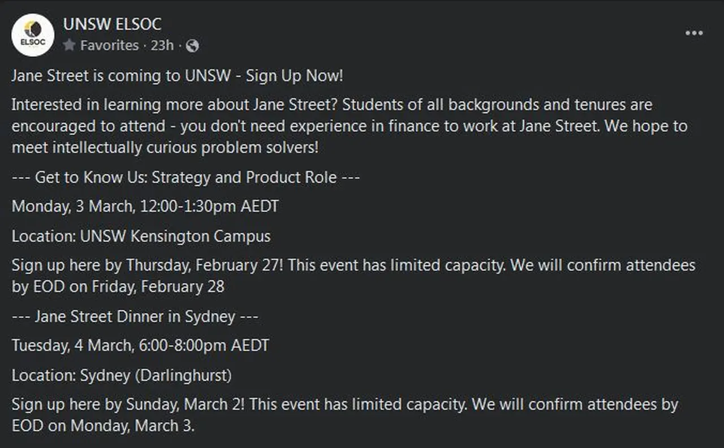
Task: Click the Favorites label text
Action: [x=109, y=45]
